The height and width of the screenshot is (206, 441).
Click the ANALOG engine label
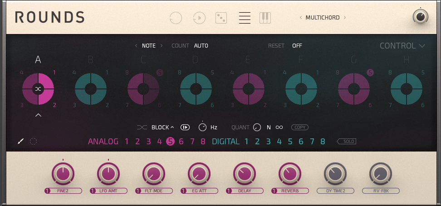coord(103,141)
